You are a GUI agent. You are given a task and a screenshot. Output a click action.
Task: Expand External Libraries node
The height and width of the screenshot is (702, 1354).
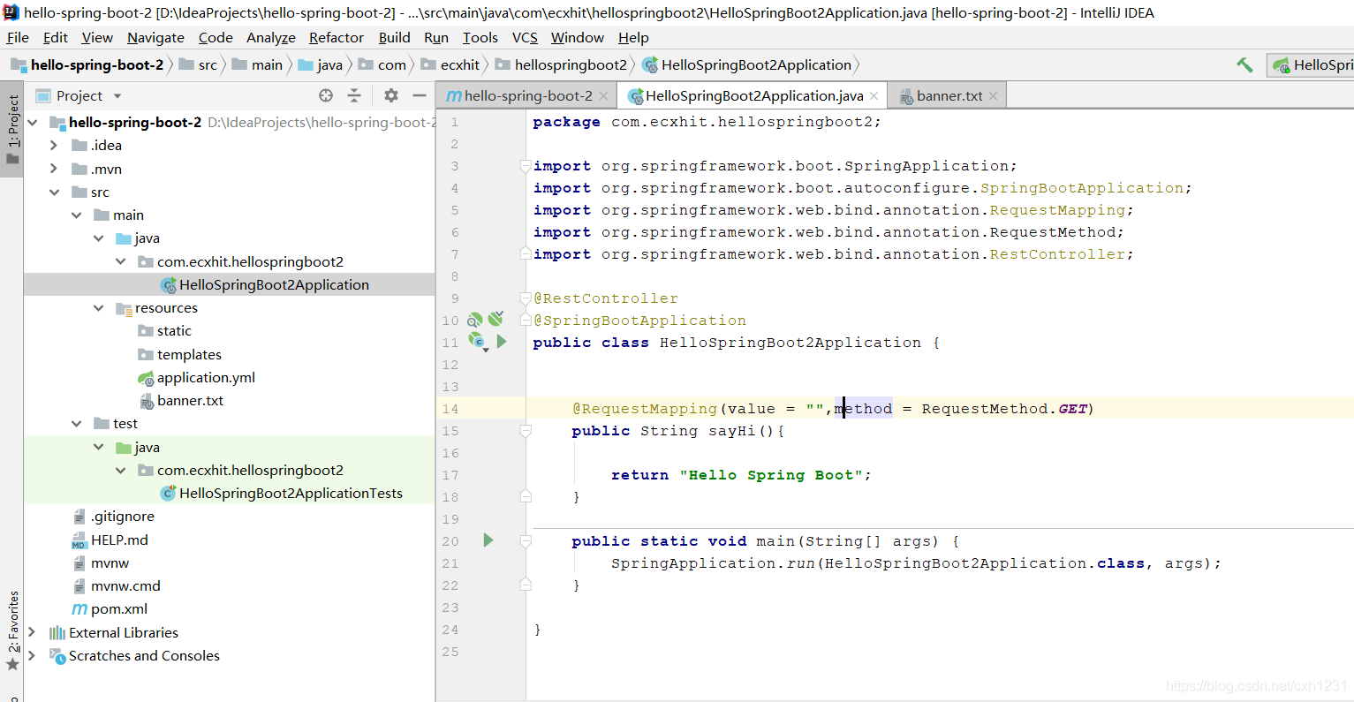(33, 632)
